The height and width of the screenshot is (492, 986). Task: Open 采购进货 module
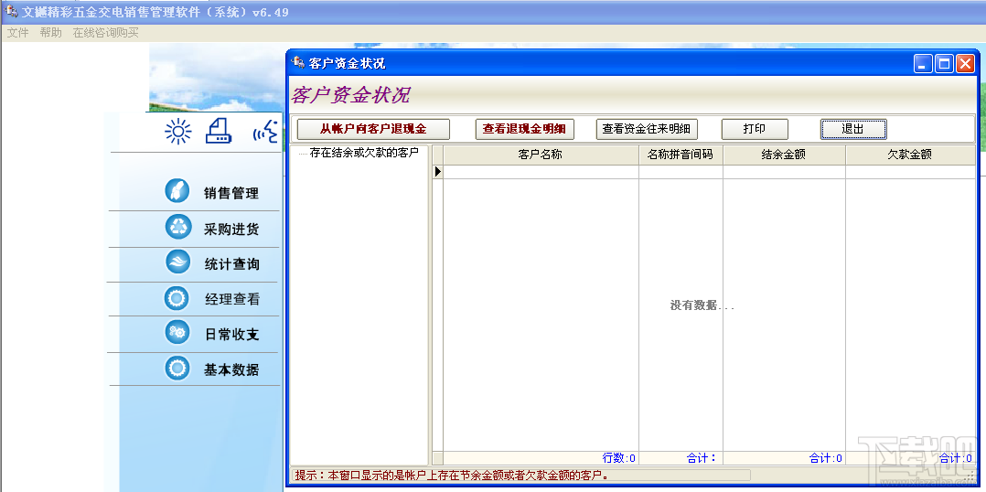(230, 230)
